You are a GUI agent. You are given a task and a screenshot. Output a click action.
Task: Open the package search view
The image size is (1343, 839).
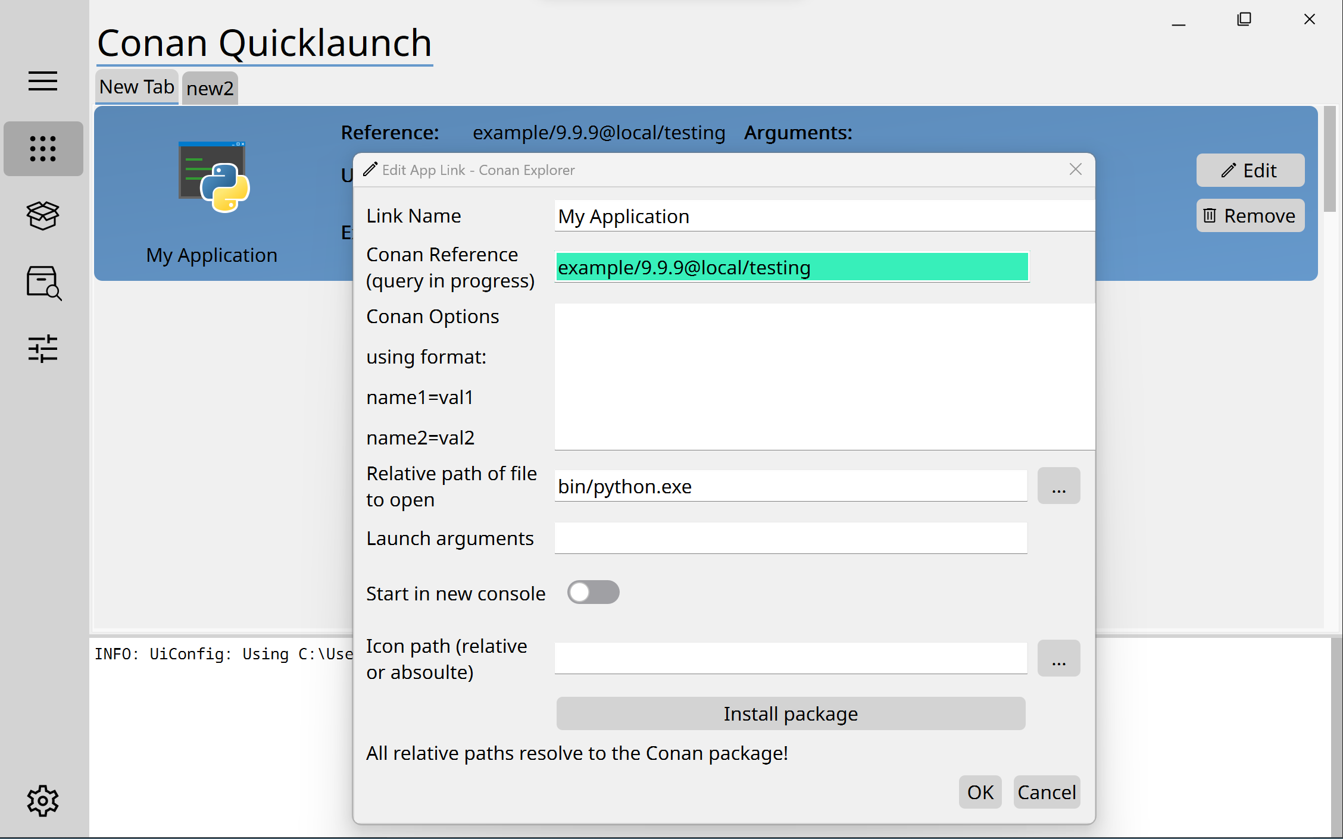[42, 283]
